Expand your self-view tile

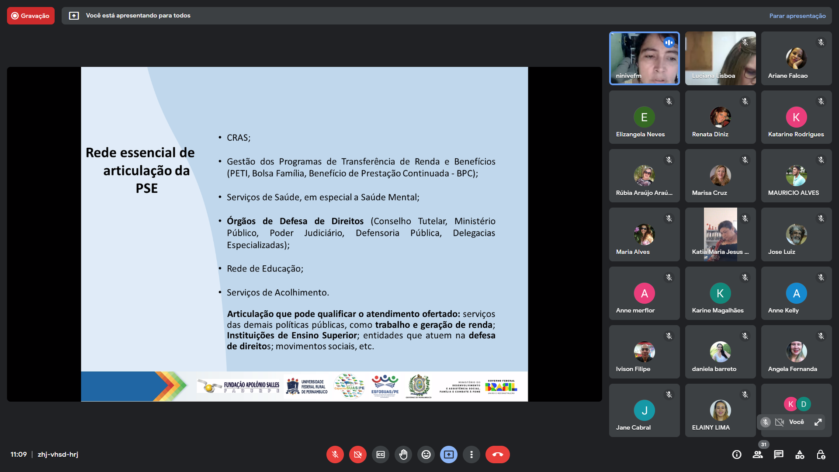[x=818, y=422]
